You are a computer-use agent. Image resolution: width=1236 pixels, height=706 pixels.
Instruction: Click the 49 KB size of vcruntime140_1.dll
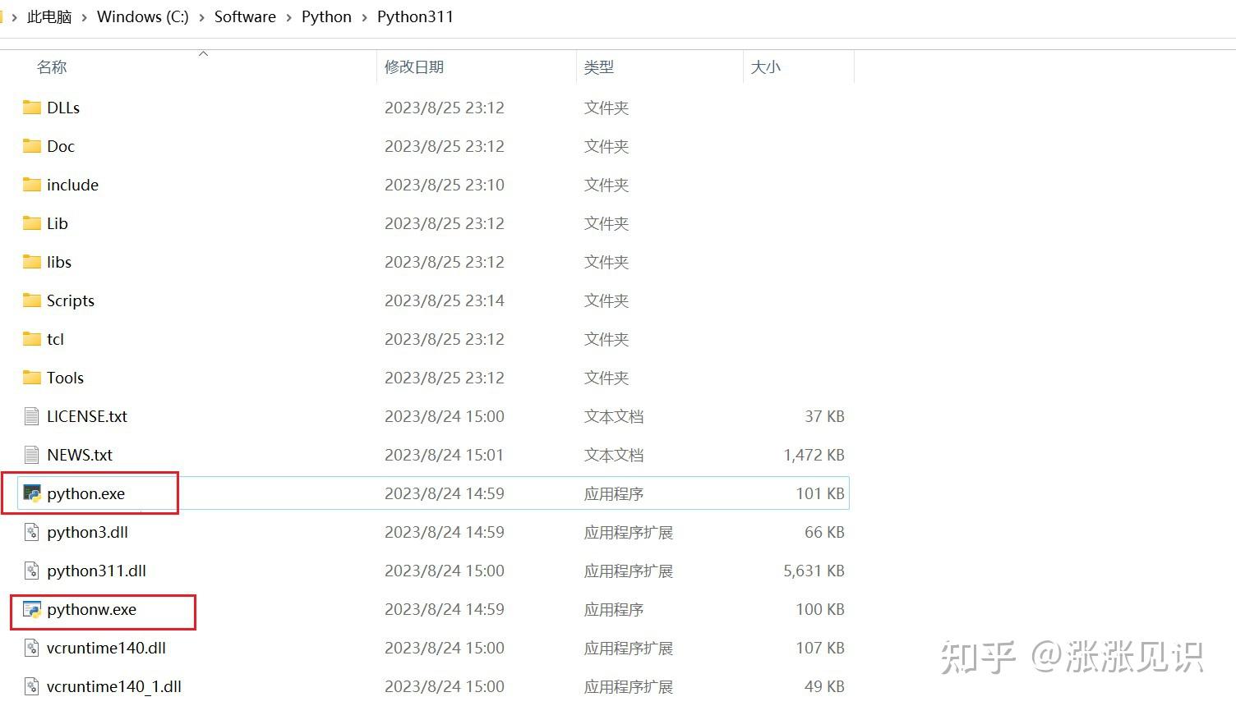click(x=825, y=686)
